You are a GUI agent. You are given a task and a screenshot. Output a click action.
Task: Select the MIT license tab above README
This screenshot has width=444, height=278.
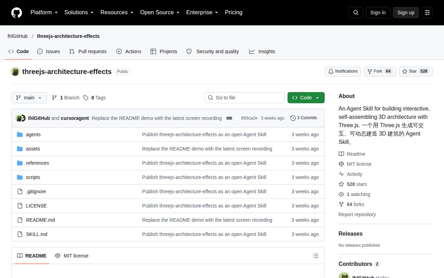click(71, 256)
